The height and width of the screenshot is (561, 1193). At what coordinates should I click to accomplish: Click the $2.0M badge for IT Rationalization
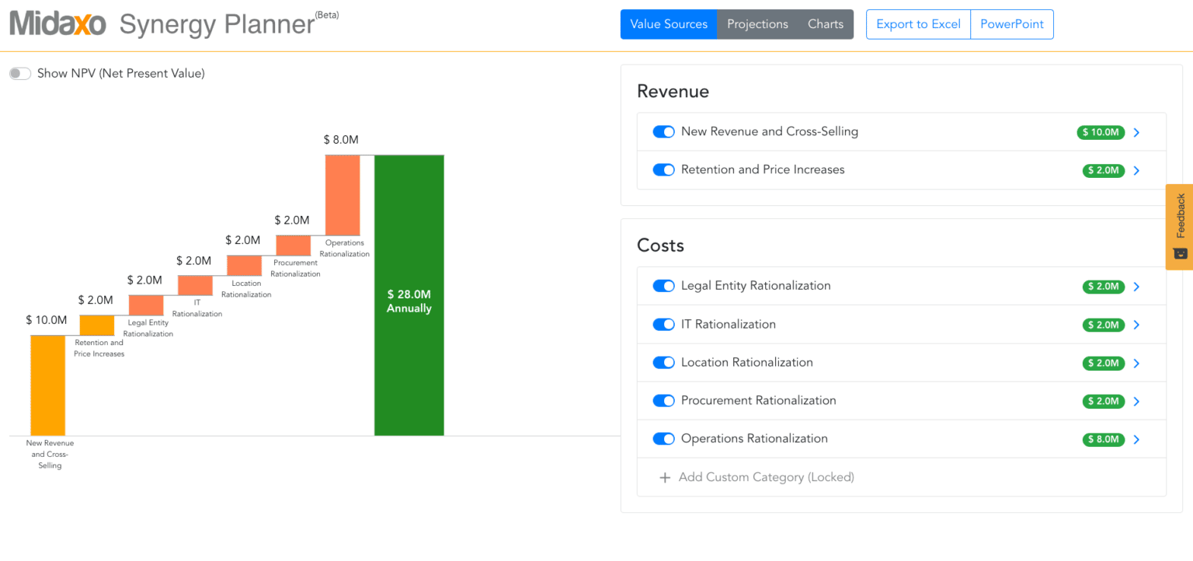pos(1103,325)
